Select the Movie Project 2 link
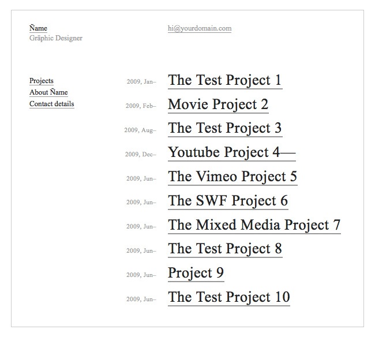The height and width of the screenshot is (337, 375). 218,104
